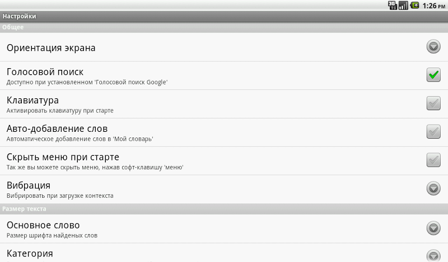
Task: Click the Настройки title bar text
Action: click(x=19, y=16)
